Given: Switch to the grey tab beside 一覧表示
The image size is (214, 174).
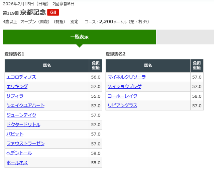Looking at the screenshot, I should (x=185, y=37).
